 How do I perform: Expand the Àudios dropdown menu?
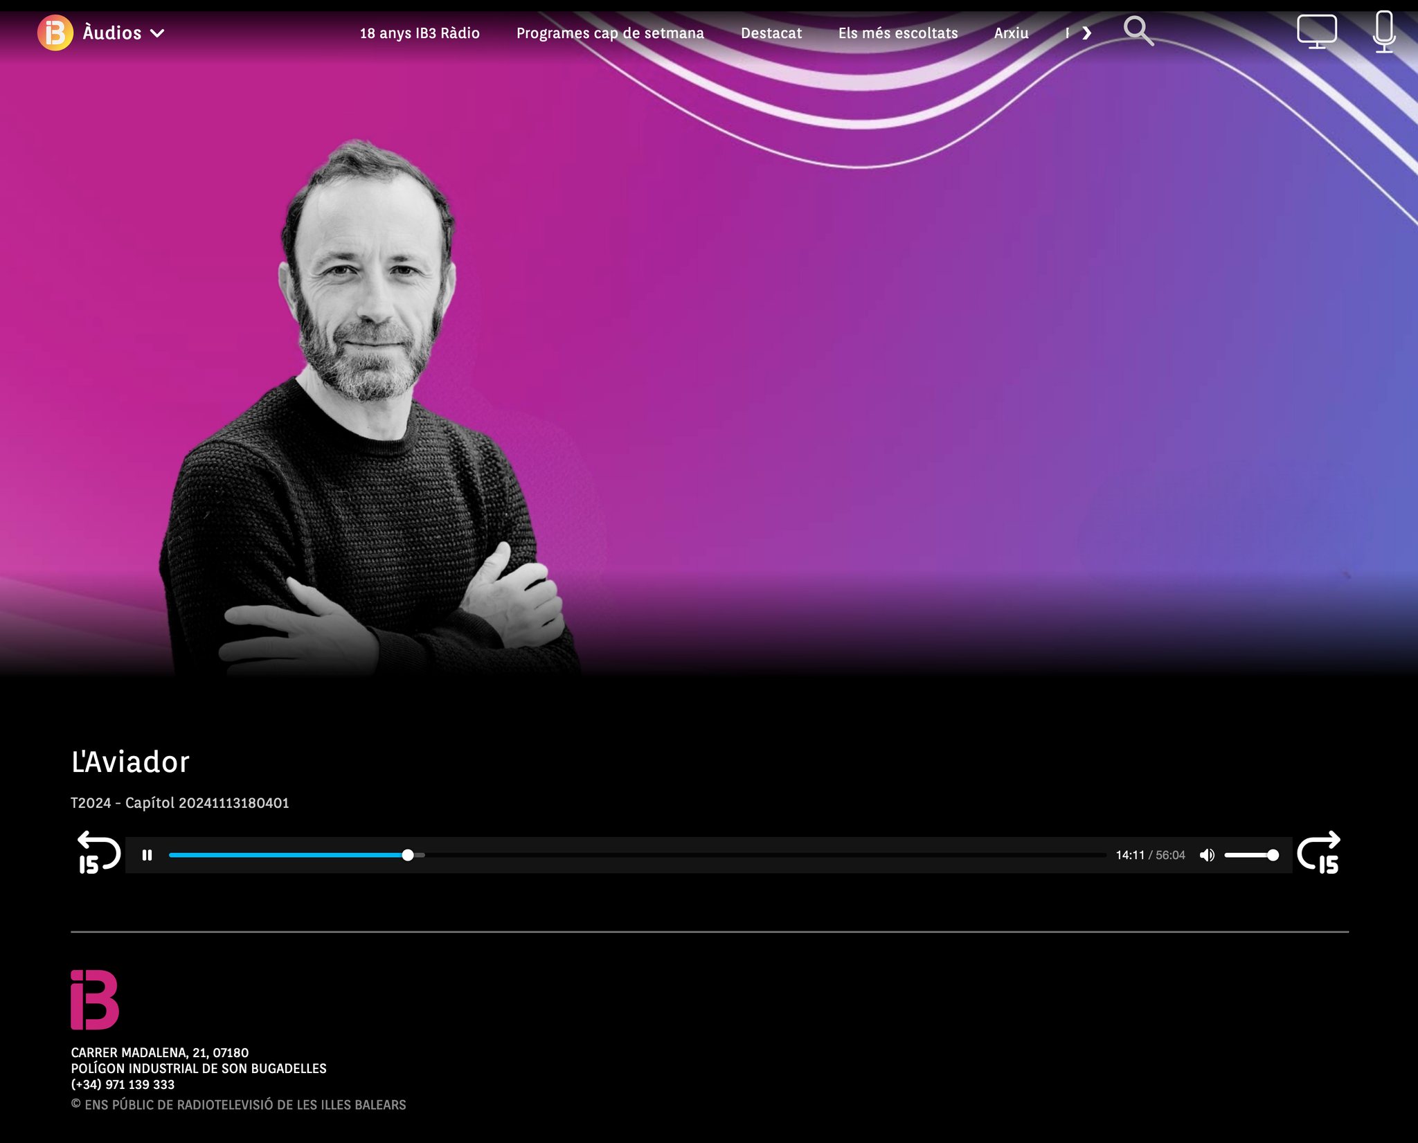pos(124,33)
